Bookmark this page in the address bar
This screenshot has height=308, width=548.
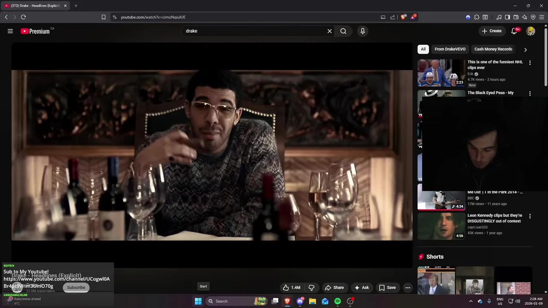[x=104, y=17]
